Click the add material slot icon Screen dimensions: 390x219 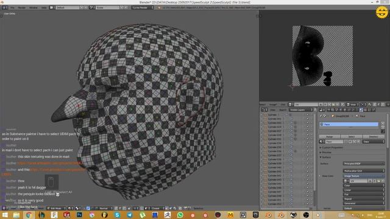pos(383,123)
